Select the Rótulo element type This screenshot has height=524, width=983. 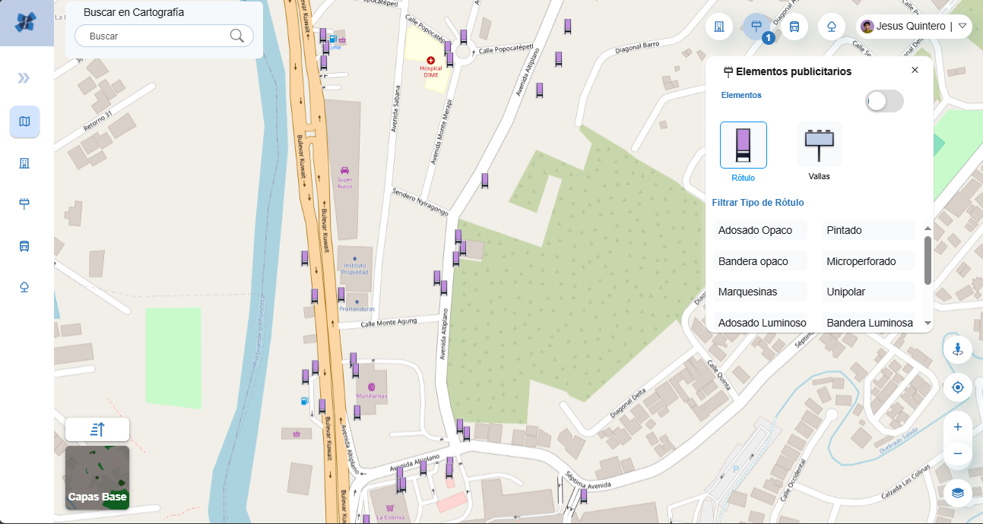[x=743, y=145]
